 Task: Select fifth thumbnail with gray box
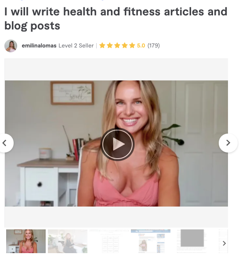(x=192, y=241)
